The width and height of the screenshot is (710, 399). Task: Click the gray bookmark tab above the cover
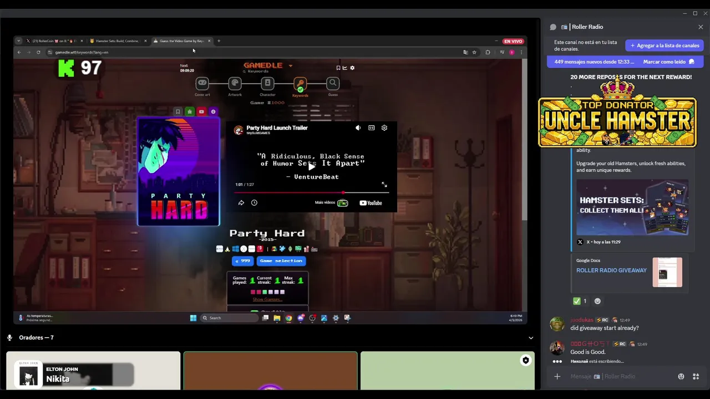(x=177, y=111)
